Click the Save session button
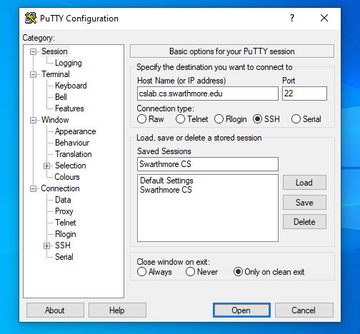Screen dimensions: 360x334 click(x=304, y=203)
